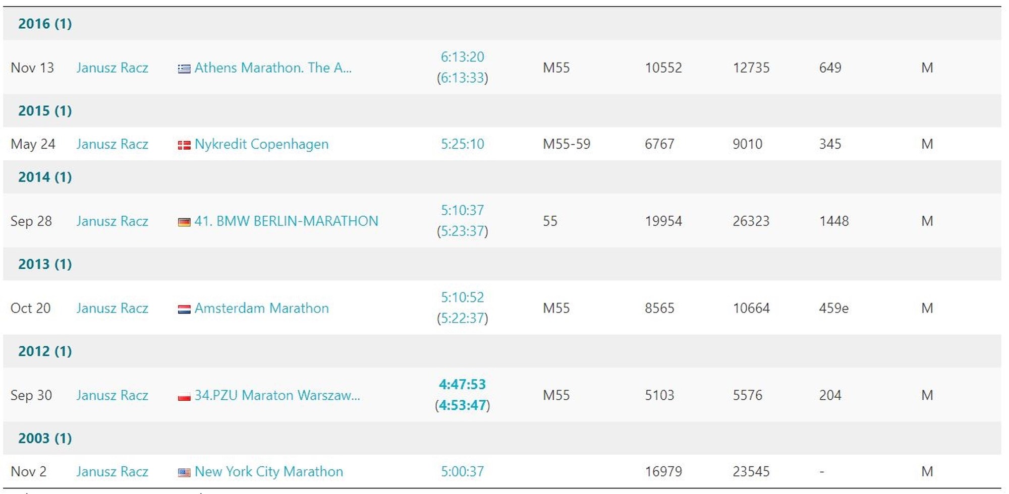Click the Polish flag icon beside Maraton Warszawski
Screen dimensions: 1009x494
[184, 396]
